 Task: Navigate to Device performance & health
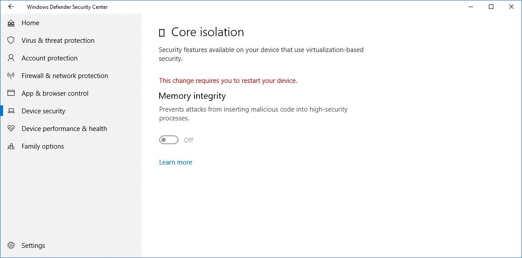click(64, 129)
